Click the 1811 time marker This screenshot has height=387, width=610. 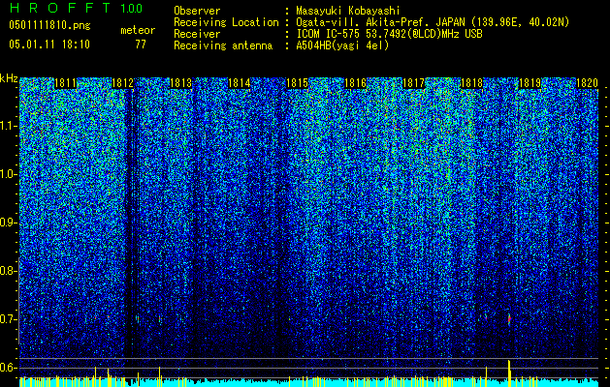pos(65,83)
